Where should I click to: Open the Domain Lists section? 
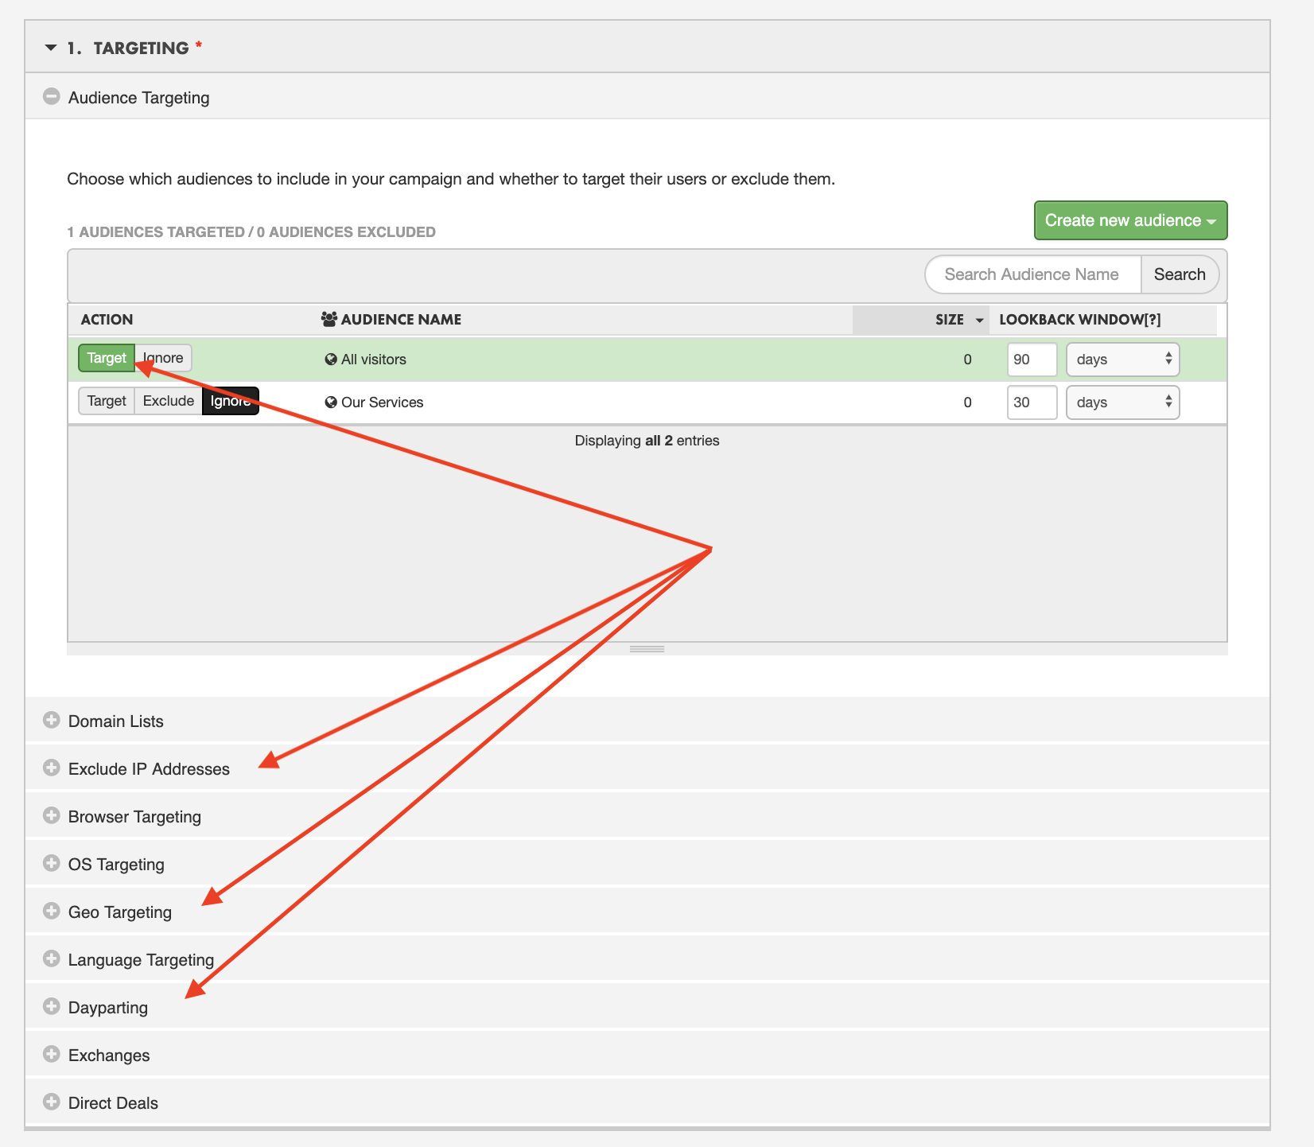(647, 721)
